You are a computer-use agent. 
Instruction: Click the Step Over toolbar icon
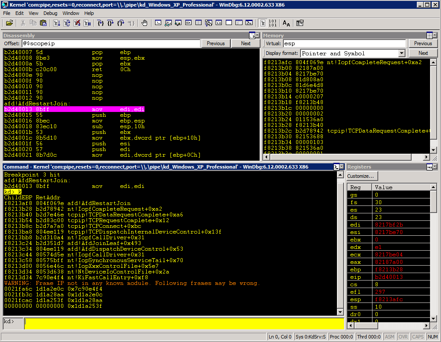click(110, 23)
